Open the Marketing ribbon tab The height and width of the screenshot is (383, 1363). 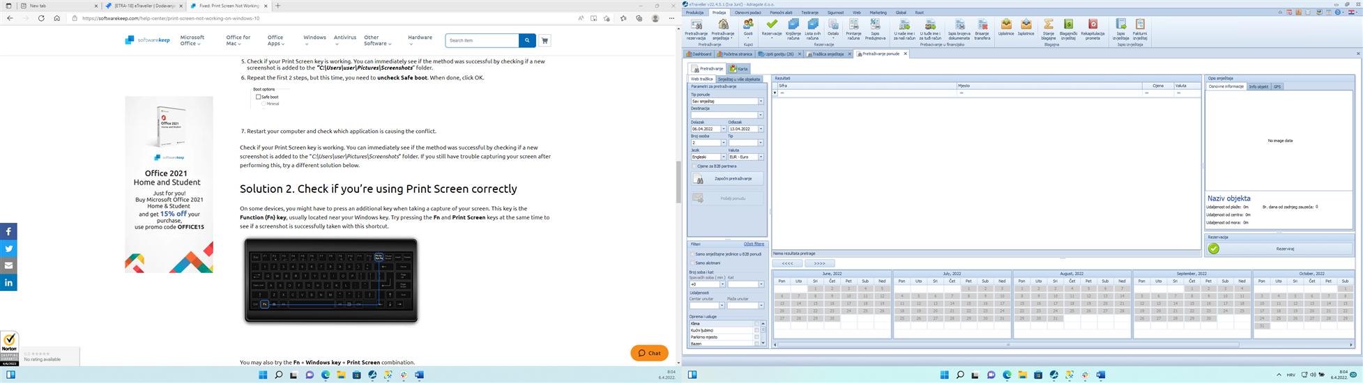point(878,13)
